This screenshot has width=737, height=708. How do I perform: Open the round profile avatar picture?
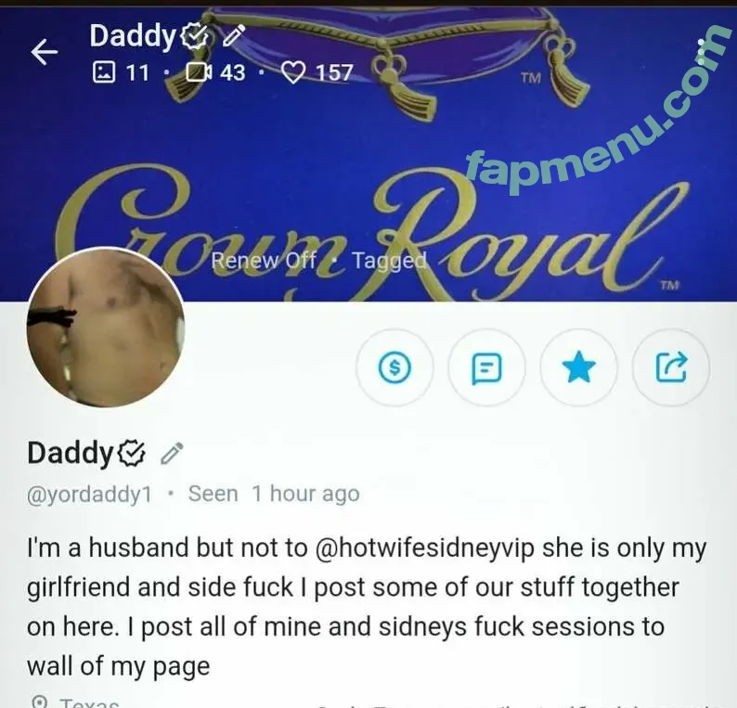point(106,327)
